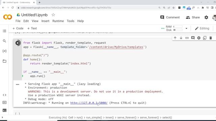
Task: Open the Runtime menu
Action: [58, 21]
